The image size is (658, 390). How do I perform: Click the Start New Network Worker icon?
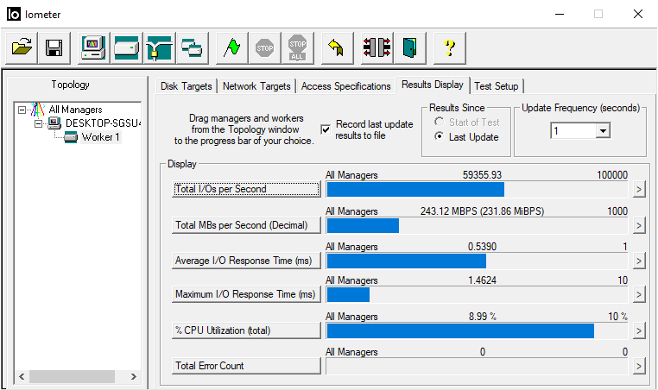point(159,47)
